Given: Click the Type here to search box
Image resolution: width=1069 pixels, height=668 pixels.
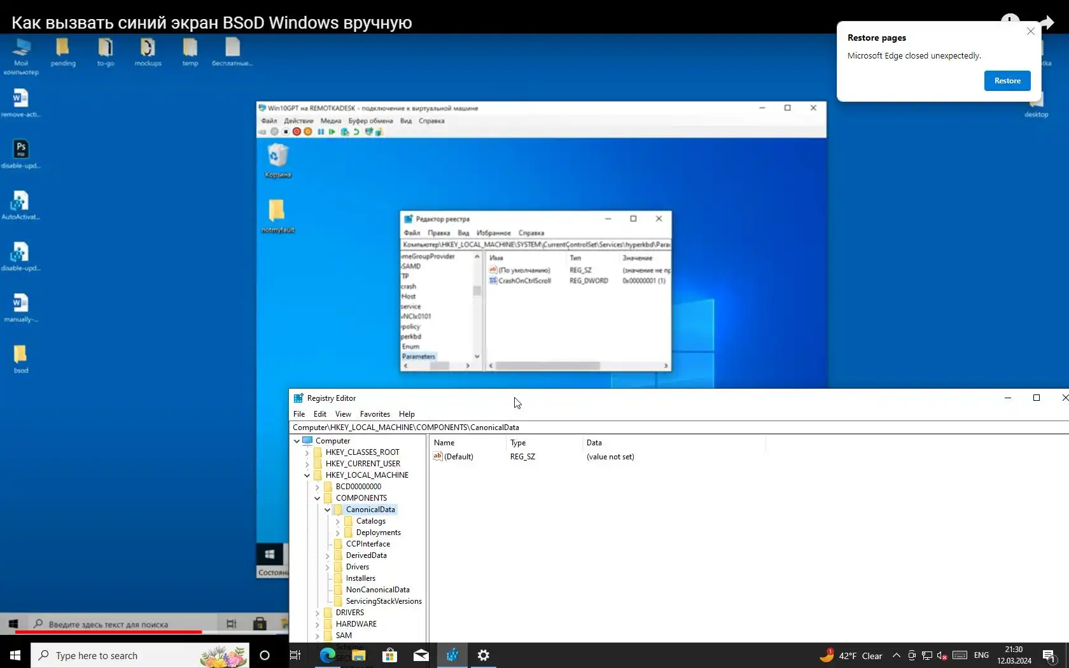Looking at the screenshot, I should pyautogui.click(x=140, y=655).
